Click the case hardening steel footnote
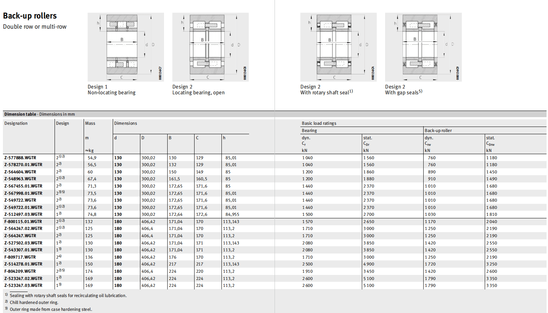The image size is (548, 313). [x=51, y=309]
